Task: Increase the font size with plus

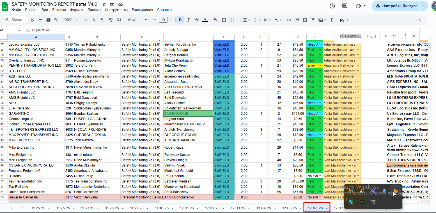Action: 171,20
